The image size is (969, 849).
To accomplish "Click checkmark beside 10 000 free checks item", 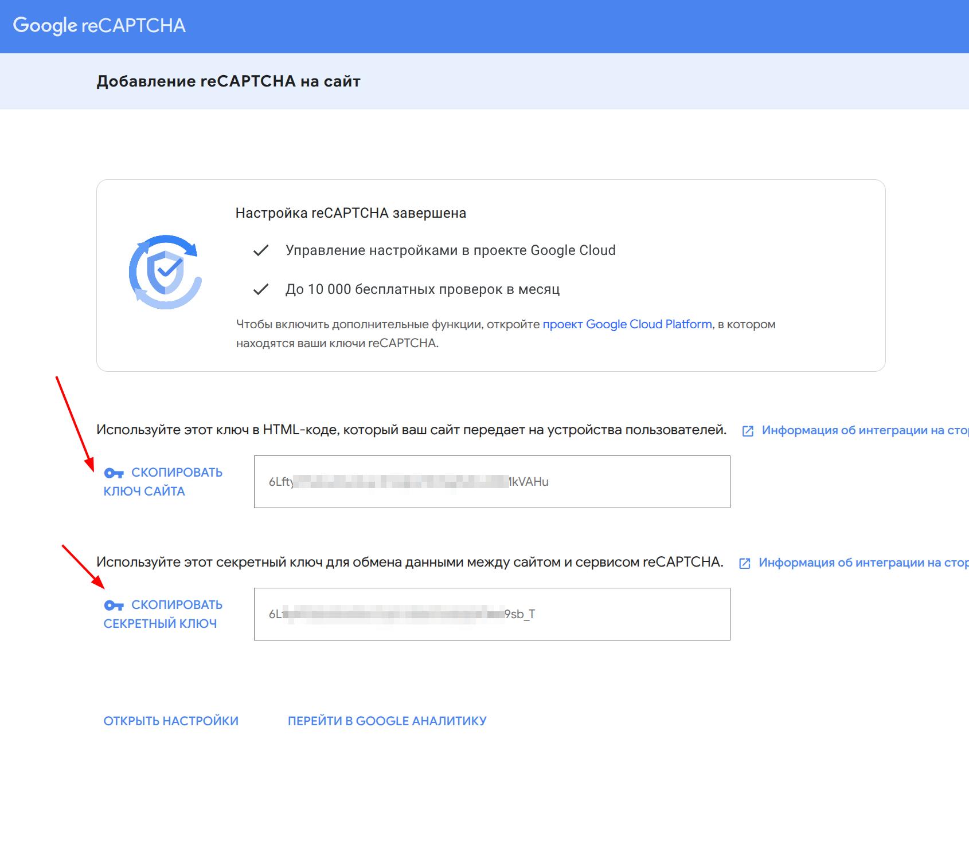I will [261, 290].
